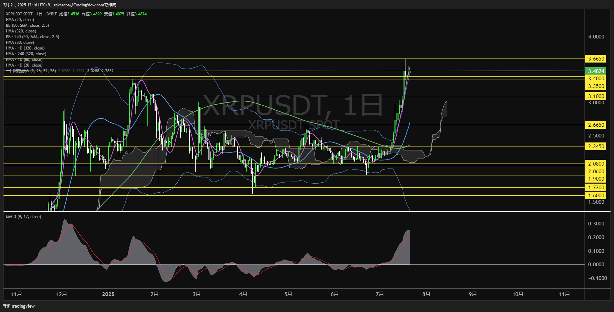
Task: Click the 一目均衡表 (9, 26, 52, 26) indicator label
Action: click(x=31, y=71)
